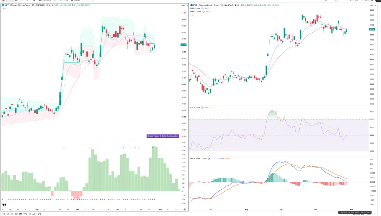The image size is (381, 216).
Task: Click the EMA 21 value 46.33
Action: (x=208, y=12)
